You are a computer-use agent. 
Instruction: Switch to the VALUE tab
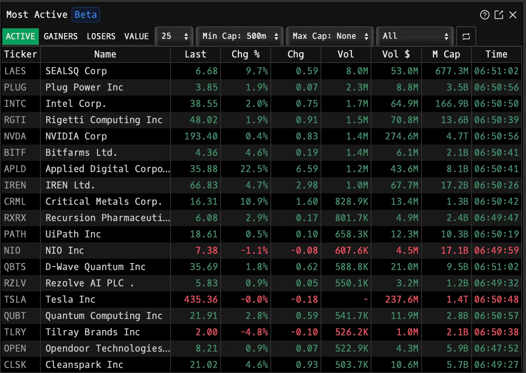pyautogui.click(x=136, y=37)
